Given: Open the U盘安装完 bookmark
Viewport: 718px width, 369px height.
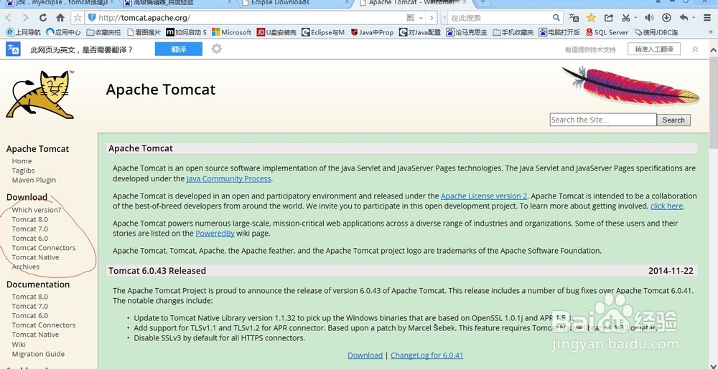Looking at the screenshot, I should click(x=276, y=32).
